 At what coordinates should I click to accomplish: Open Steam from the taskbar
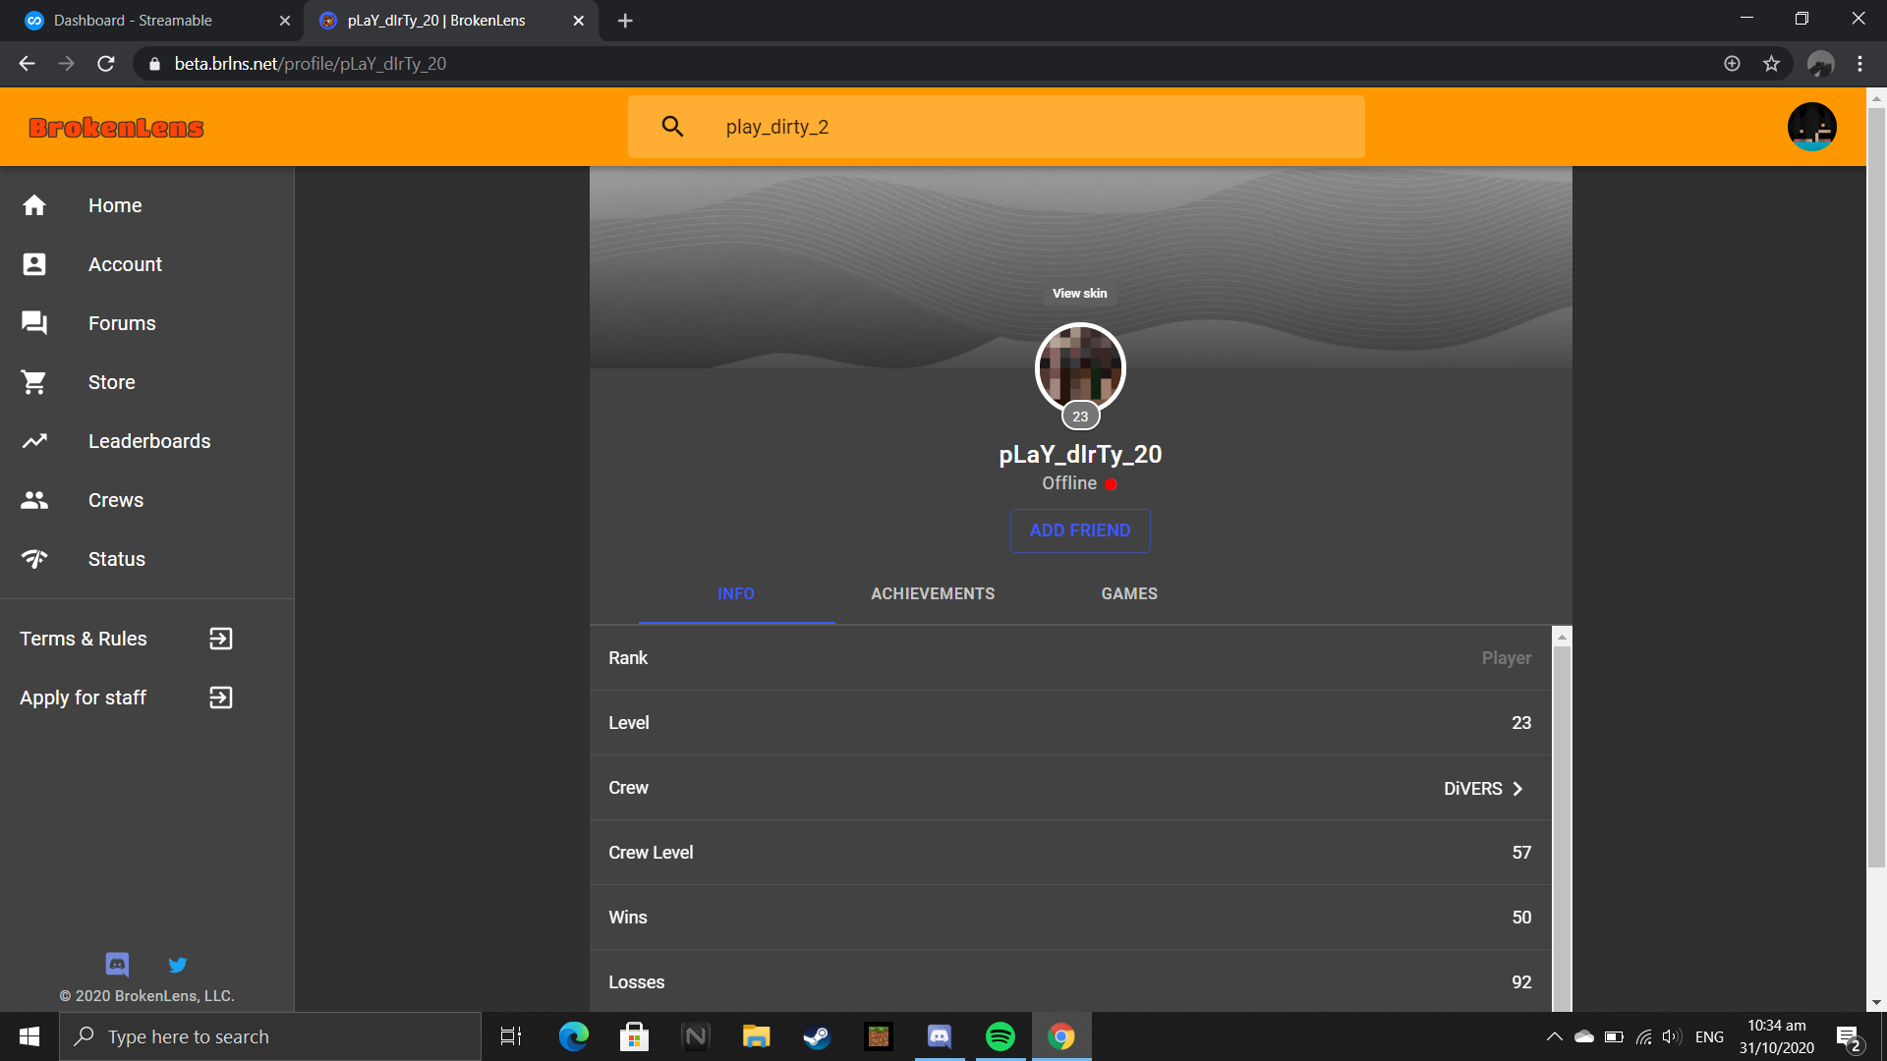817,1036
